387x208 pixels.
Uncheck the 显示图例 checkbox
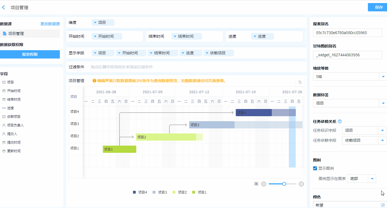(x=315, y=168)
